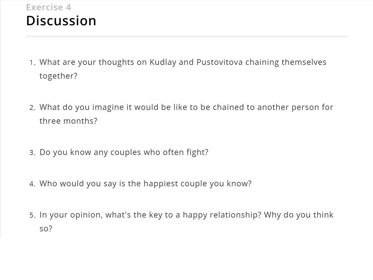The height and width of the screenshot is (280, 373).
Task: Click list number 2 marker
Action: click(x=33, y=108)
